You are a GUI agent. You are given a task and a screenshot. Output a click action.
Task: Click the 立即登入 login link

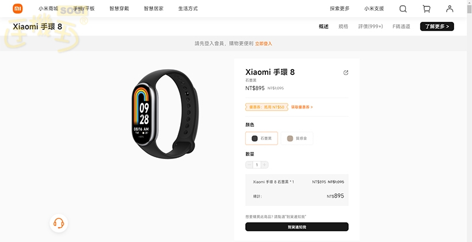[x=264, y=44]
